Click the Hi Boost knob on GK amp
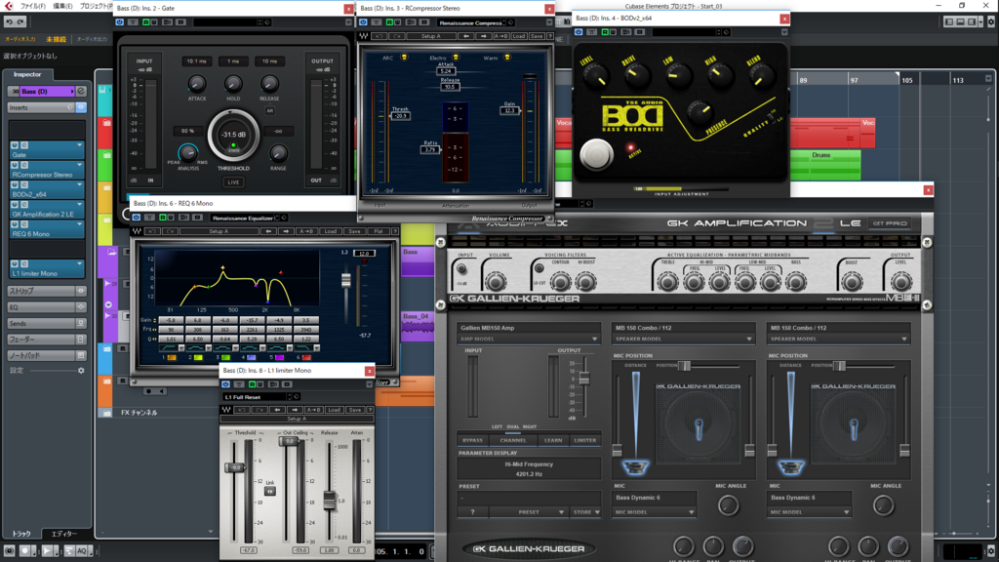Image resolution: width=999 pixels, height=562 pixels. click(586, 281)
